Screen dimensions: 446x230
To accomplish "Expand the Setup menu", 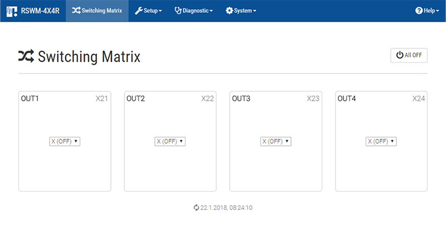I will [148, 11].
